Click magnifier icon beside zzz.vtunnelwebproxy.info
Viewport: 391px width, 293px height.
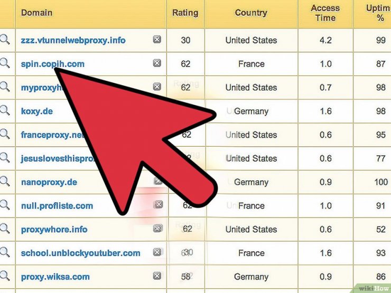(5, 40)
